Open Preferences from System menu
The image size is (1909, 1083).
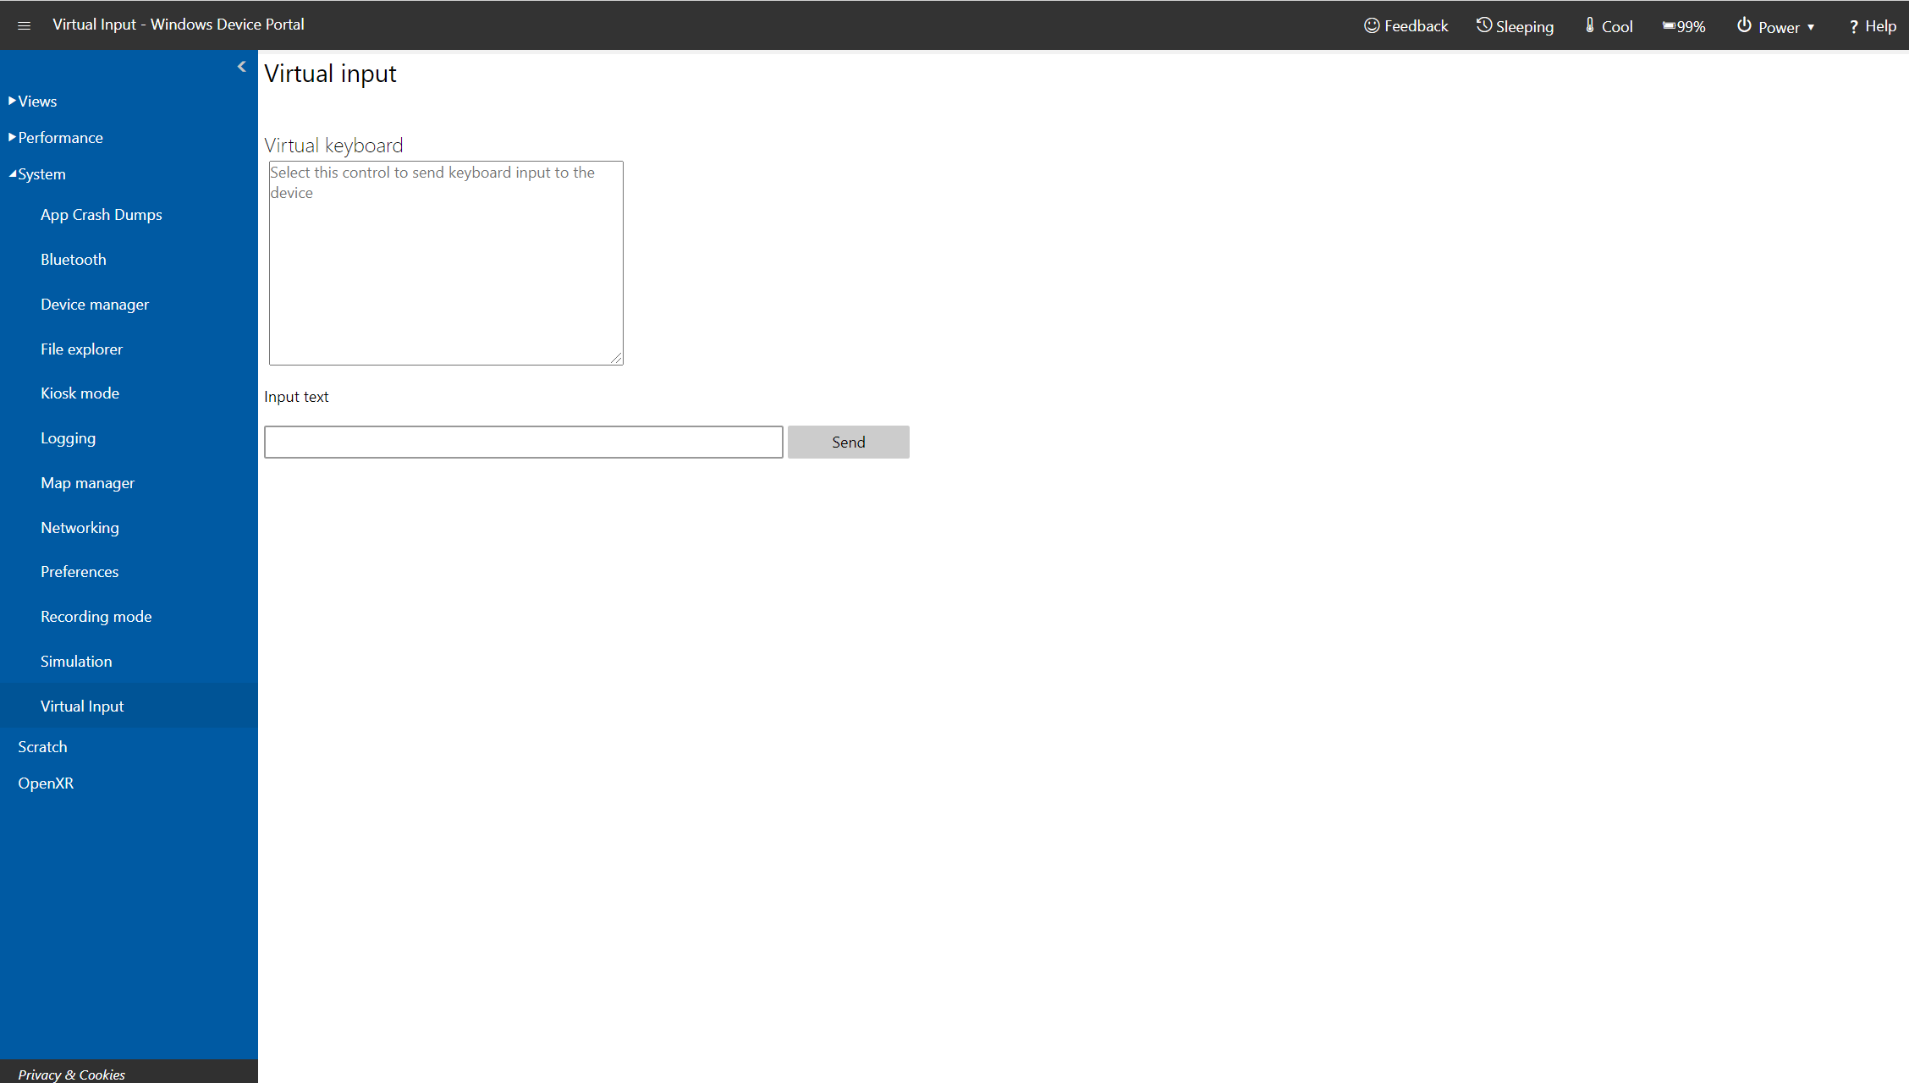pyautogui.click(x=79, y=572)
